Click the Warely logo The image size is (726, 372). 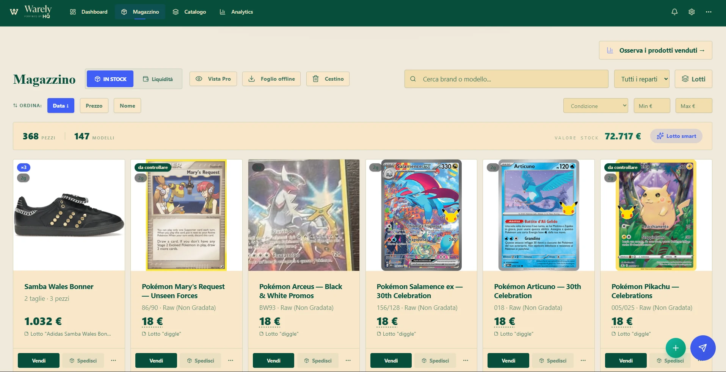(31, 11)
